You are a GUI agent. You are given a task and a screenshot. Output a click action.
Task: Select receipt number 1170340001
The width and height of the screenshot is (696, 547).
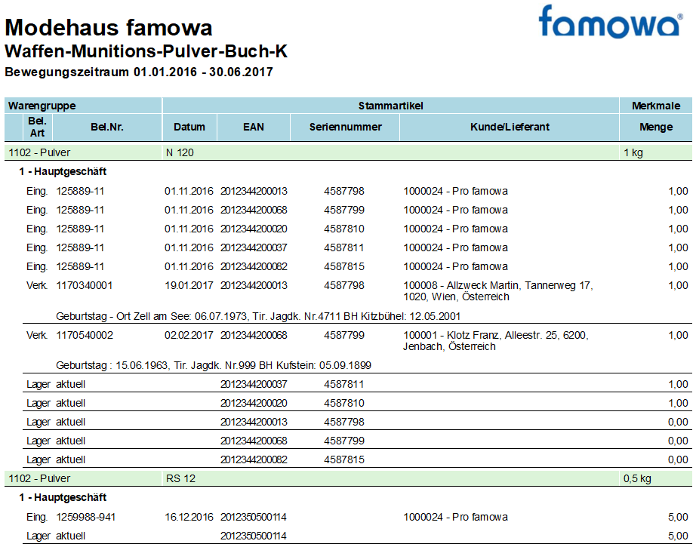tap(85, 285)
